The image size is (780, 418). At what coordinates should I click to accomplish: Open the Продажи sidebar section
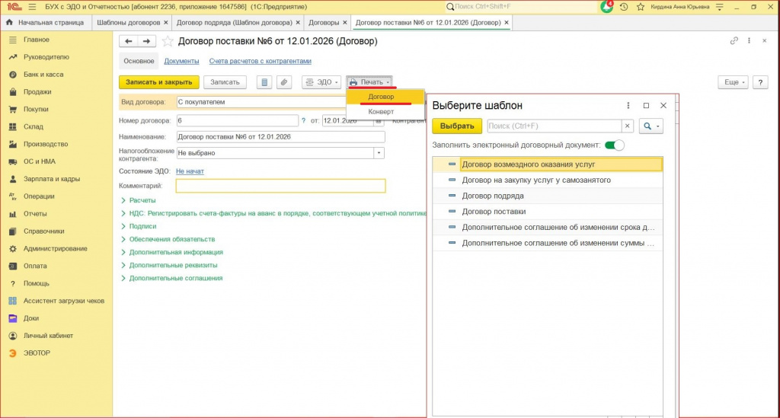37,91
